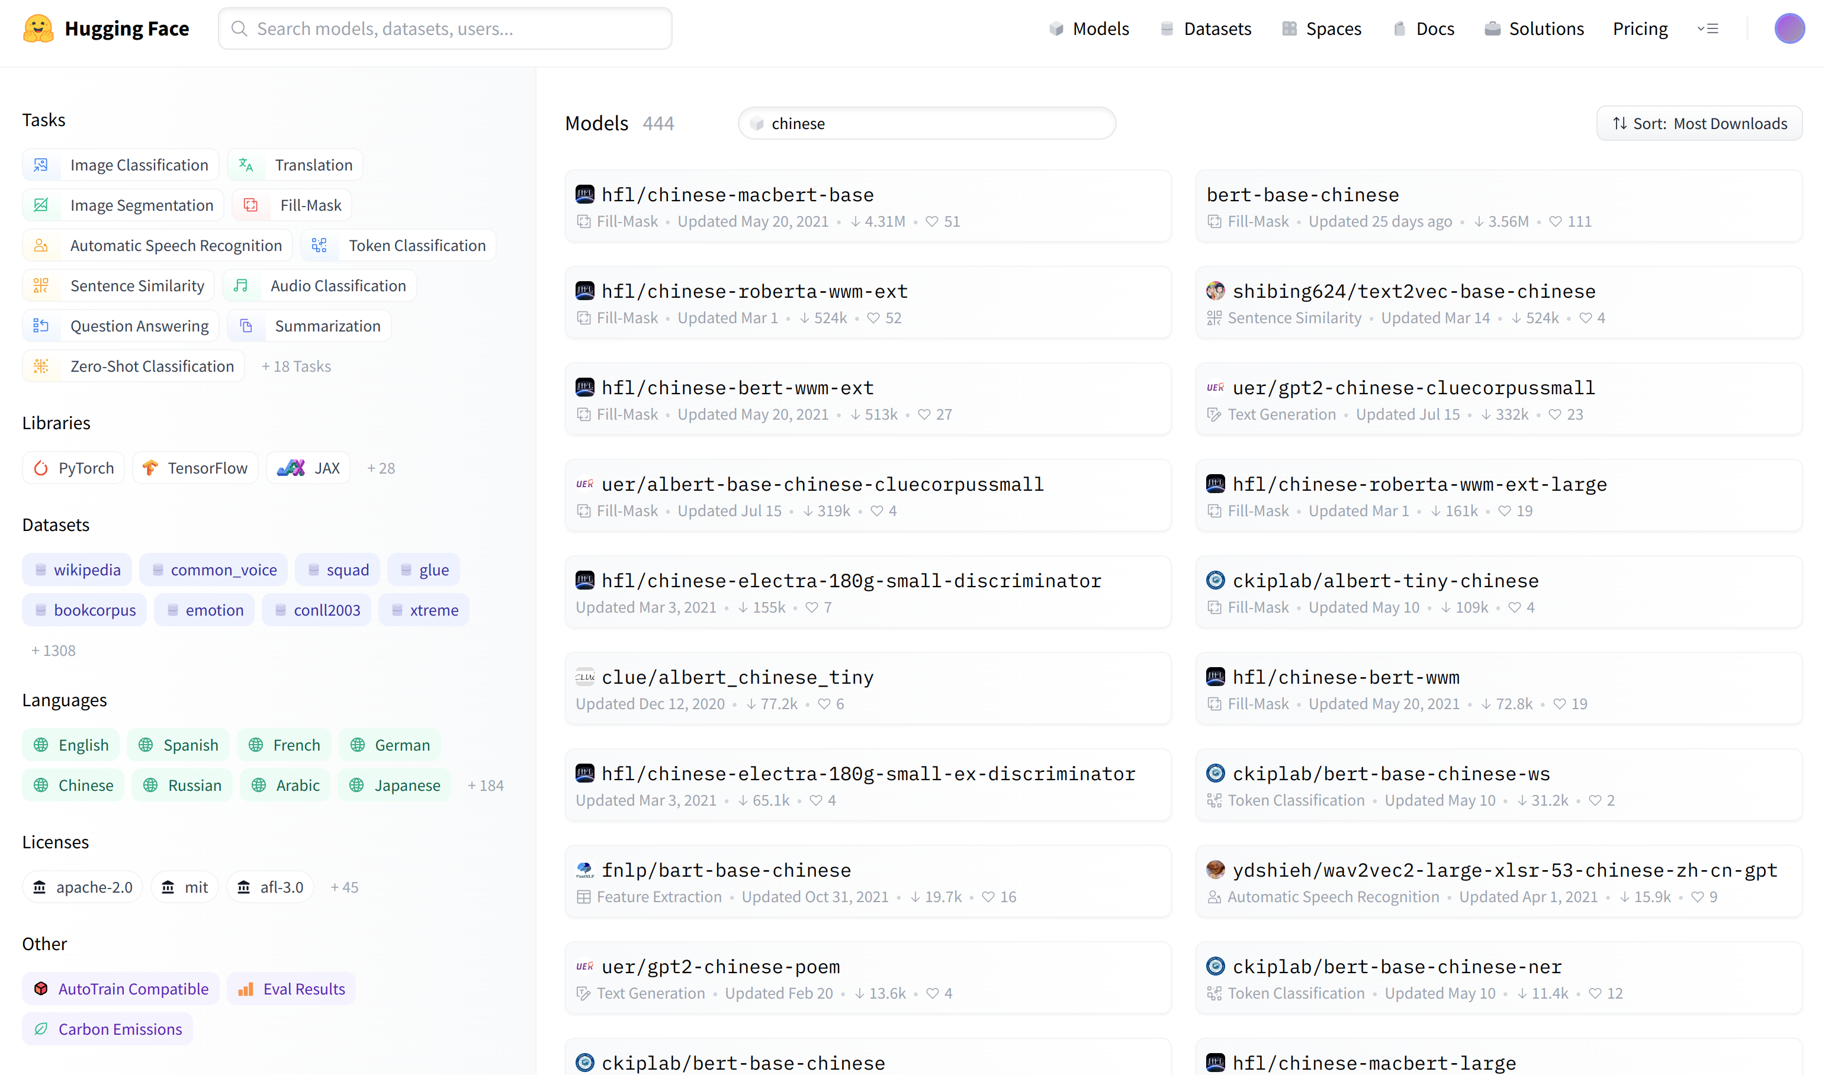The image size is (1825, 1075).
Task: Click fnlp avatar beside bart-base-chinese
Action: (584, 869)
